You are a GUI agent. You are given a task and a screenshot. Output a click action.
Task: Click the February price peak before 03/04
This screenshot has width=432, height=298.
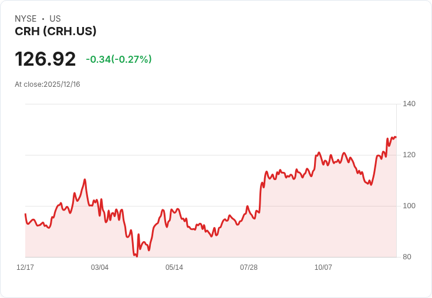(x=85, y=180)
